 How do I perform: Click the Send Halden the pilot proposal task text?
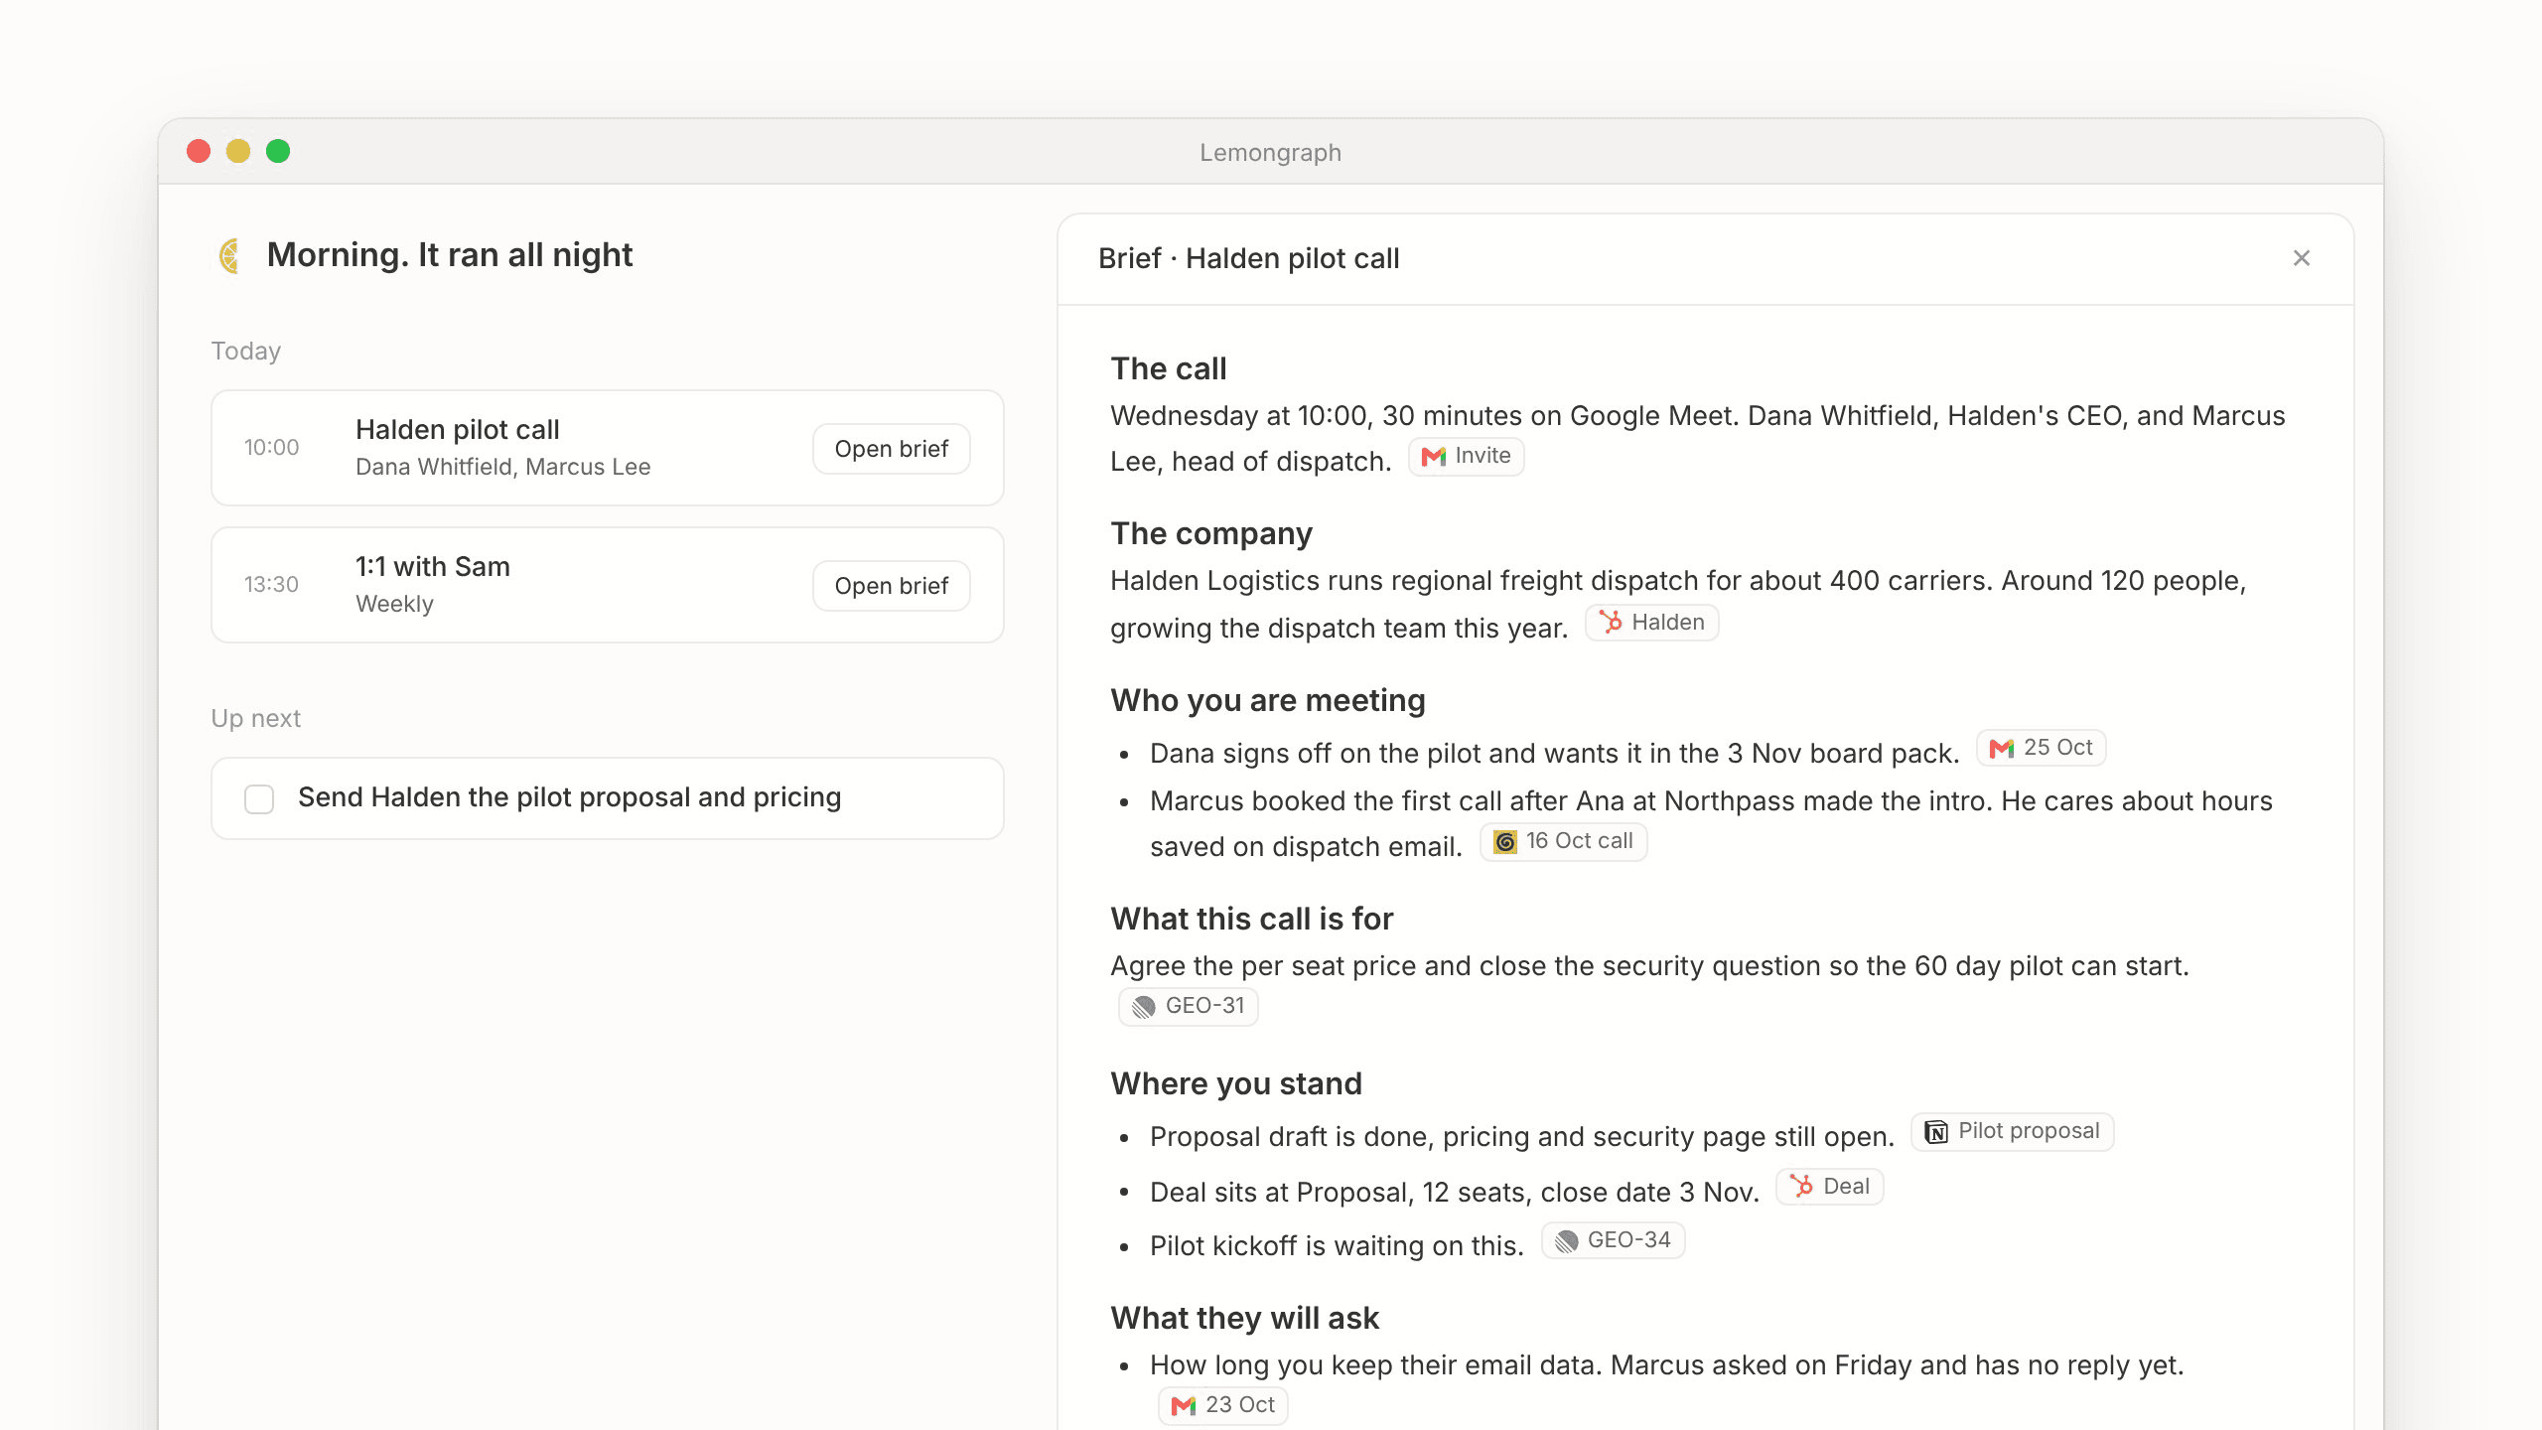(x=569, y=797)
